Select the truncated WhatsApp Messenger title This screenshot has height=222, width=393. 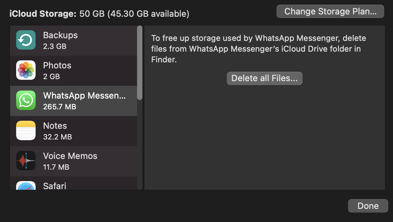(x=84, y=96)
